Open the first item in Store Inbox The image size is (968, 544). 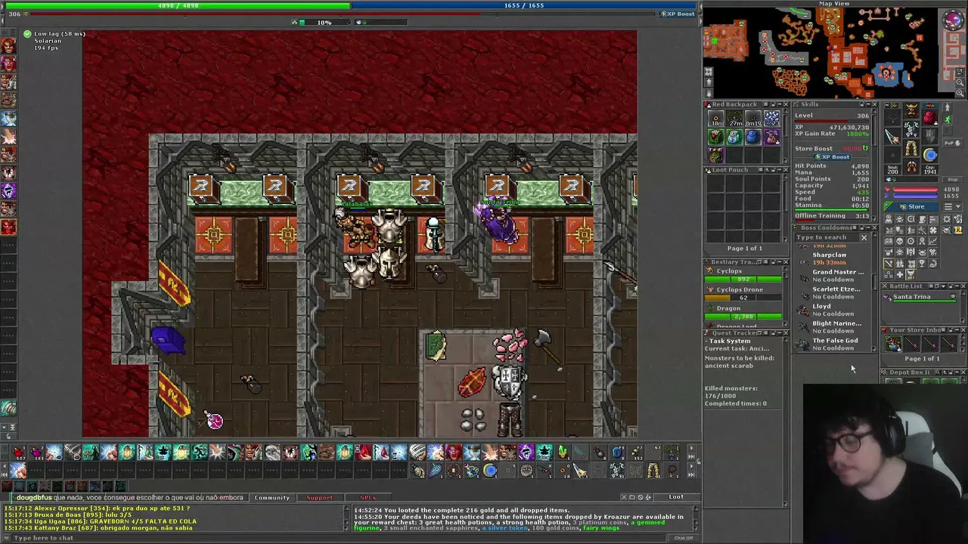893,345
